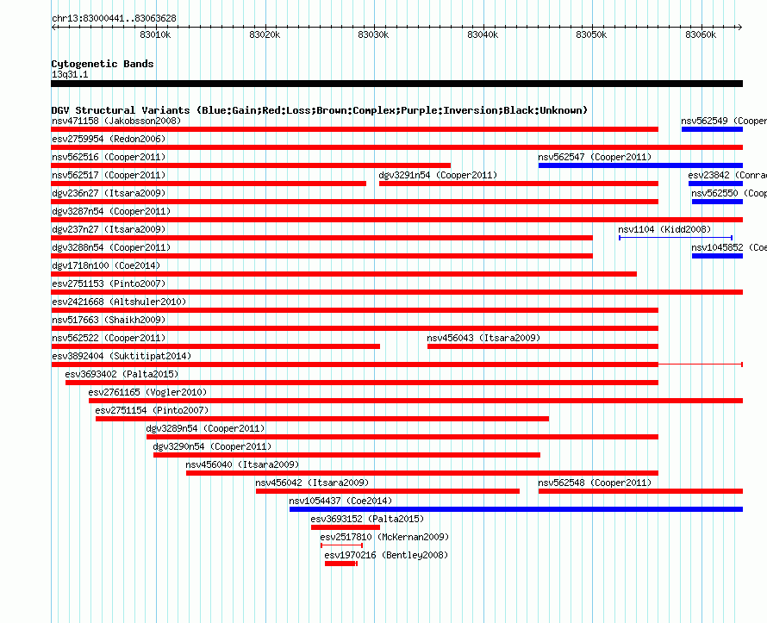Select the esv3892404 (Suktitipat2014) label
This screenshot has width=767, height=623.
coord(122,356)
